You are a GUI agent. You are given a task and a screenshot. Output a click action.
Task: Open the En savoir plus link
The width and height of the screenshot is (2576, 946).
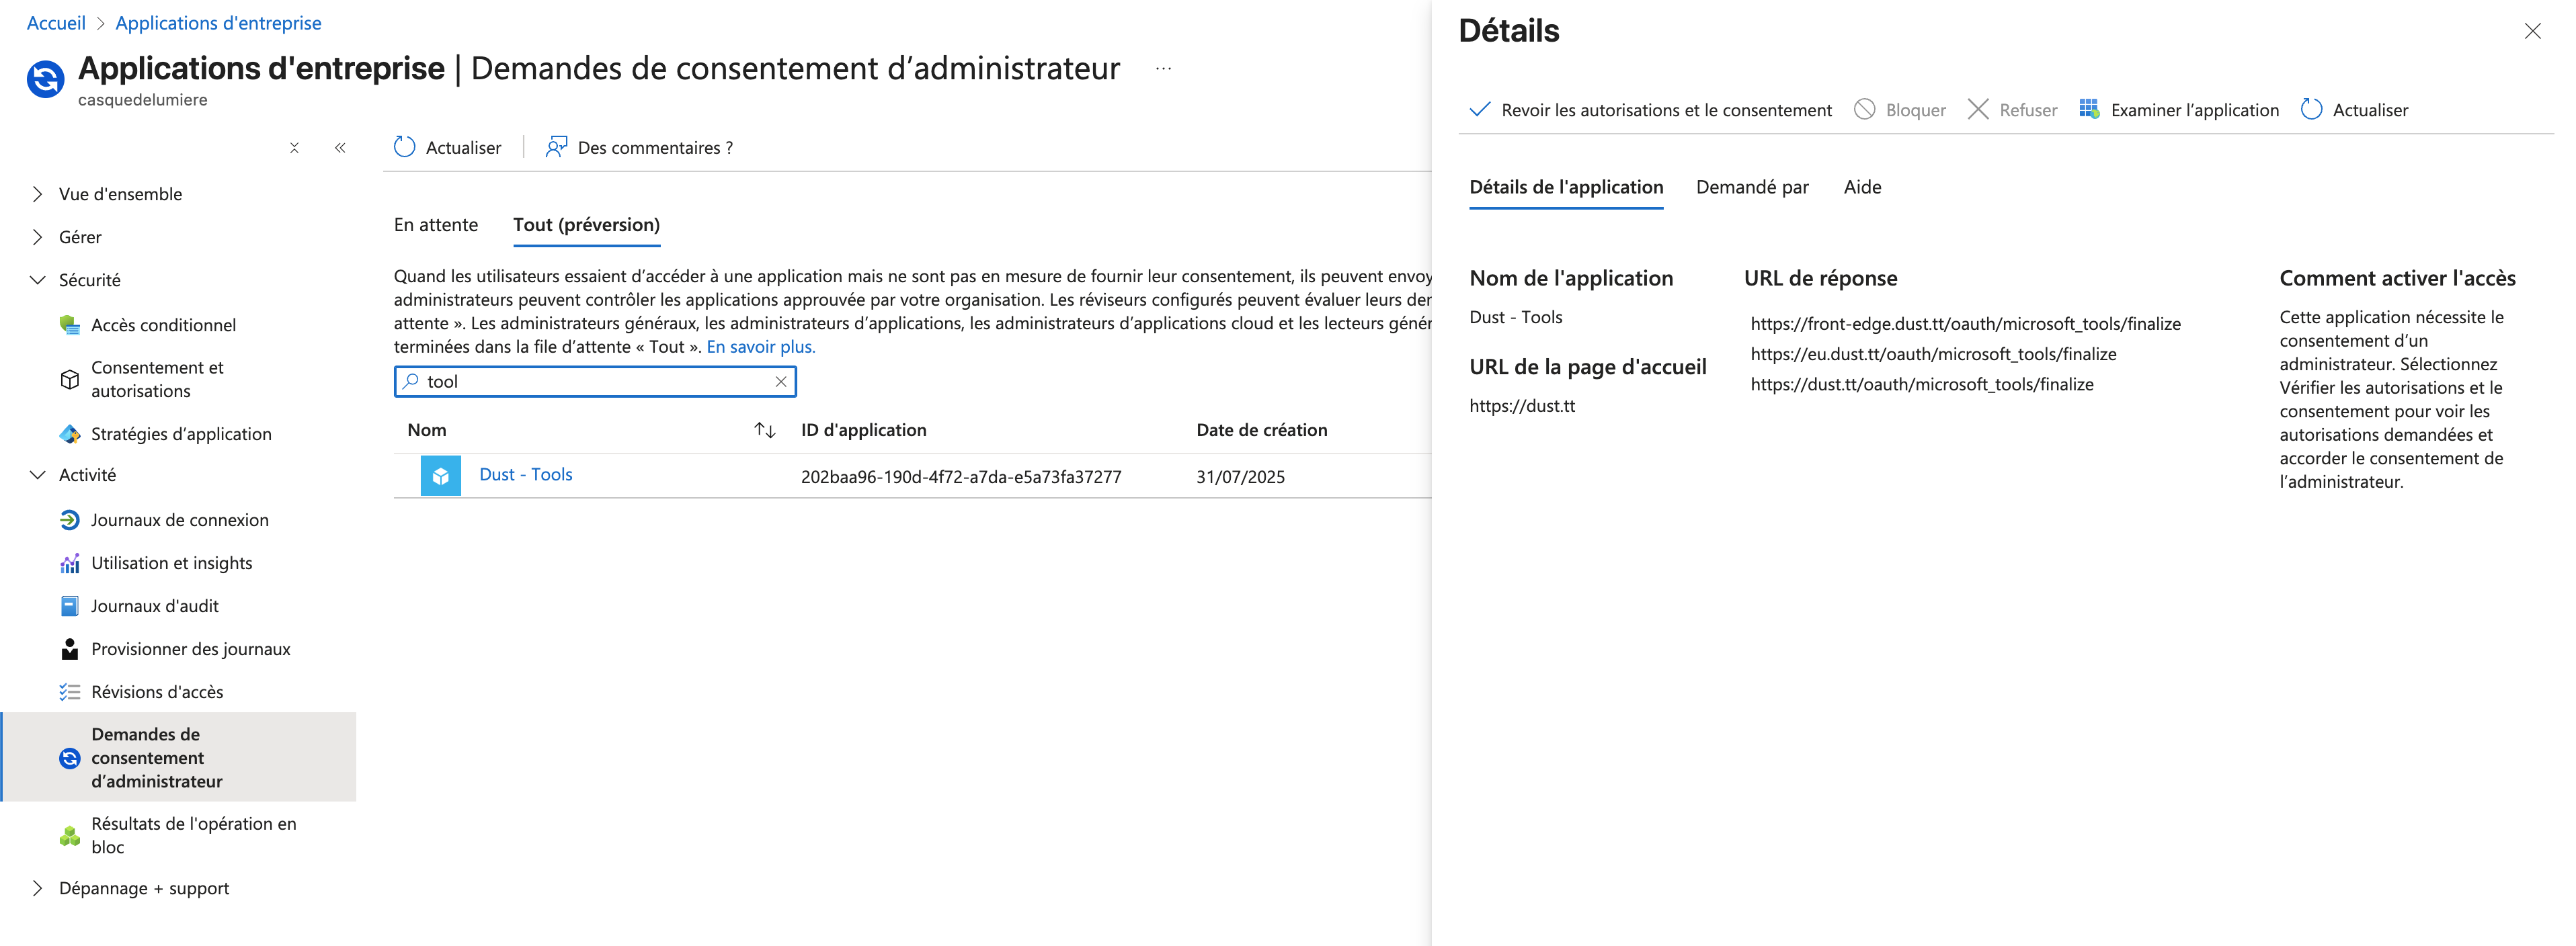(x=760, y=347)
